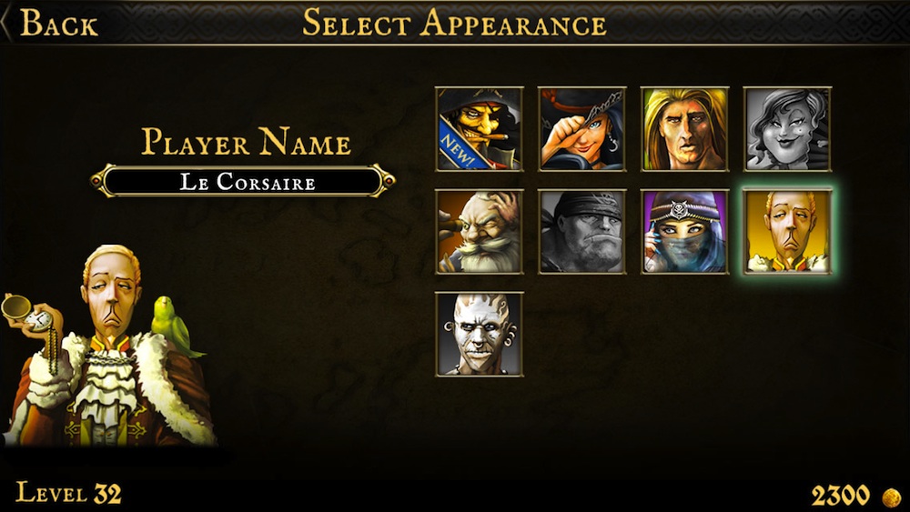
Task: Click the Player Name heading
Action: [x=246, y=142]
